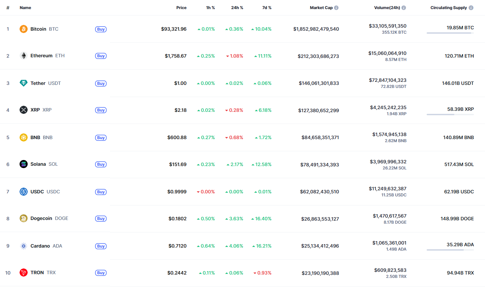The height and width of the screenshot is (288, 485).
Task: Buy Bitcoin using its Buy button
Action: pyautogui.click(x=101, y=29)
